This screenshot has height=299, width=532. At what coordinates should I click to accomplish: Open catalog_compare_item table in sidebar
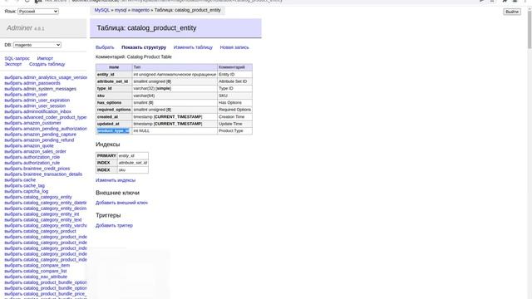tap(47, 266)
